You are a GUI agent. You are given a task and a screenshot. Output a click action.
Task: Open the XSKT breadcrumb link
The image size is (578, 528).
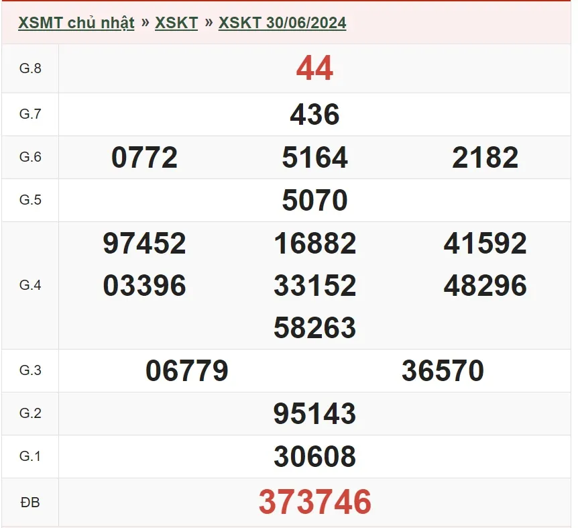tap(176, 23)
